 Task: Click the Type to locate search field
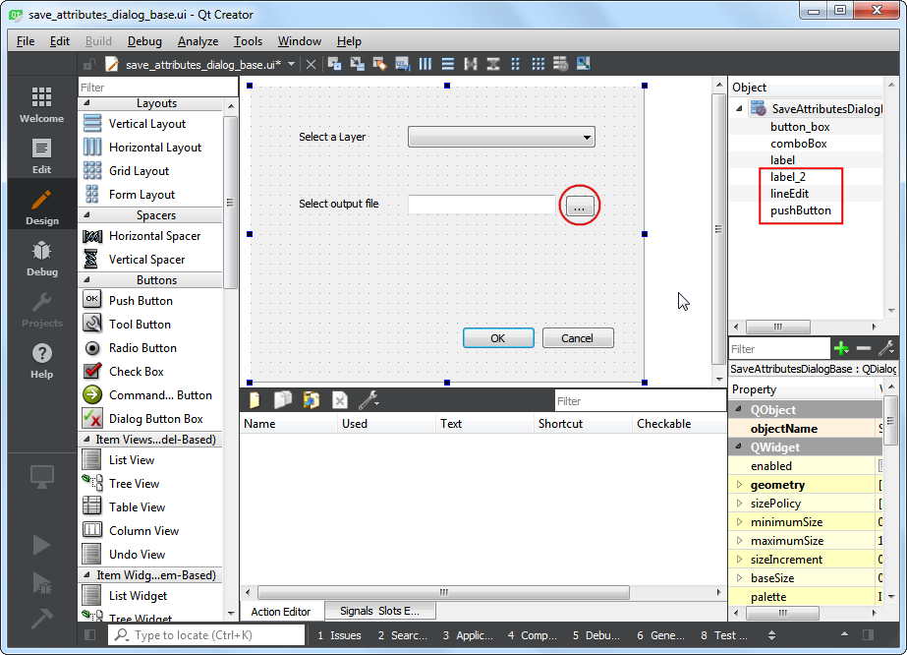coord(206,635)
